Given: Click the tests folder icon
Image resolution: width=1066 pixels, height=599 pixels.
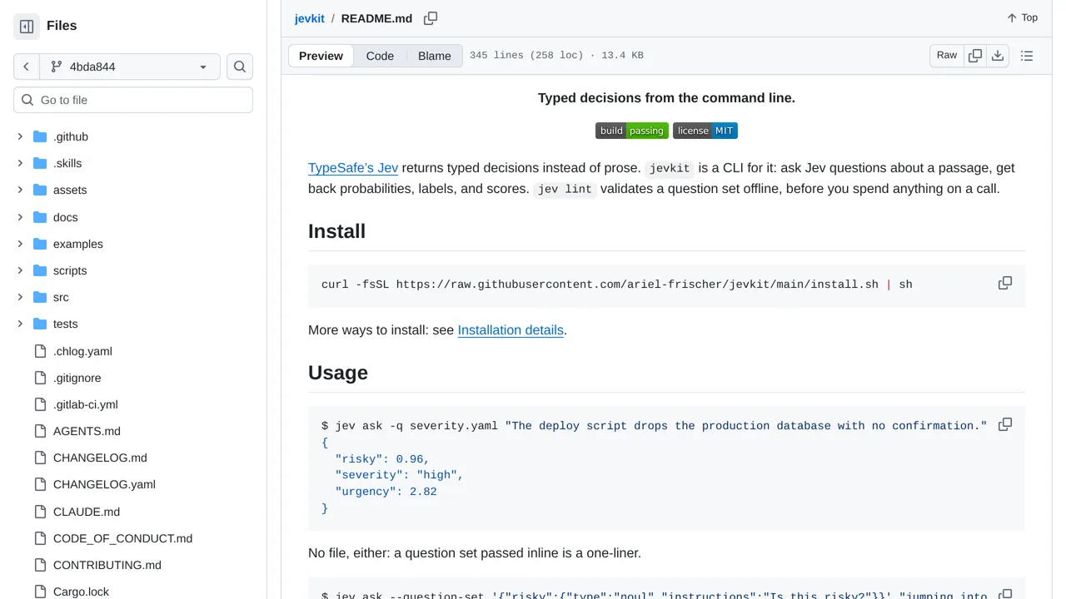Looking at the screenshot, I should tap(40, 324).
